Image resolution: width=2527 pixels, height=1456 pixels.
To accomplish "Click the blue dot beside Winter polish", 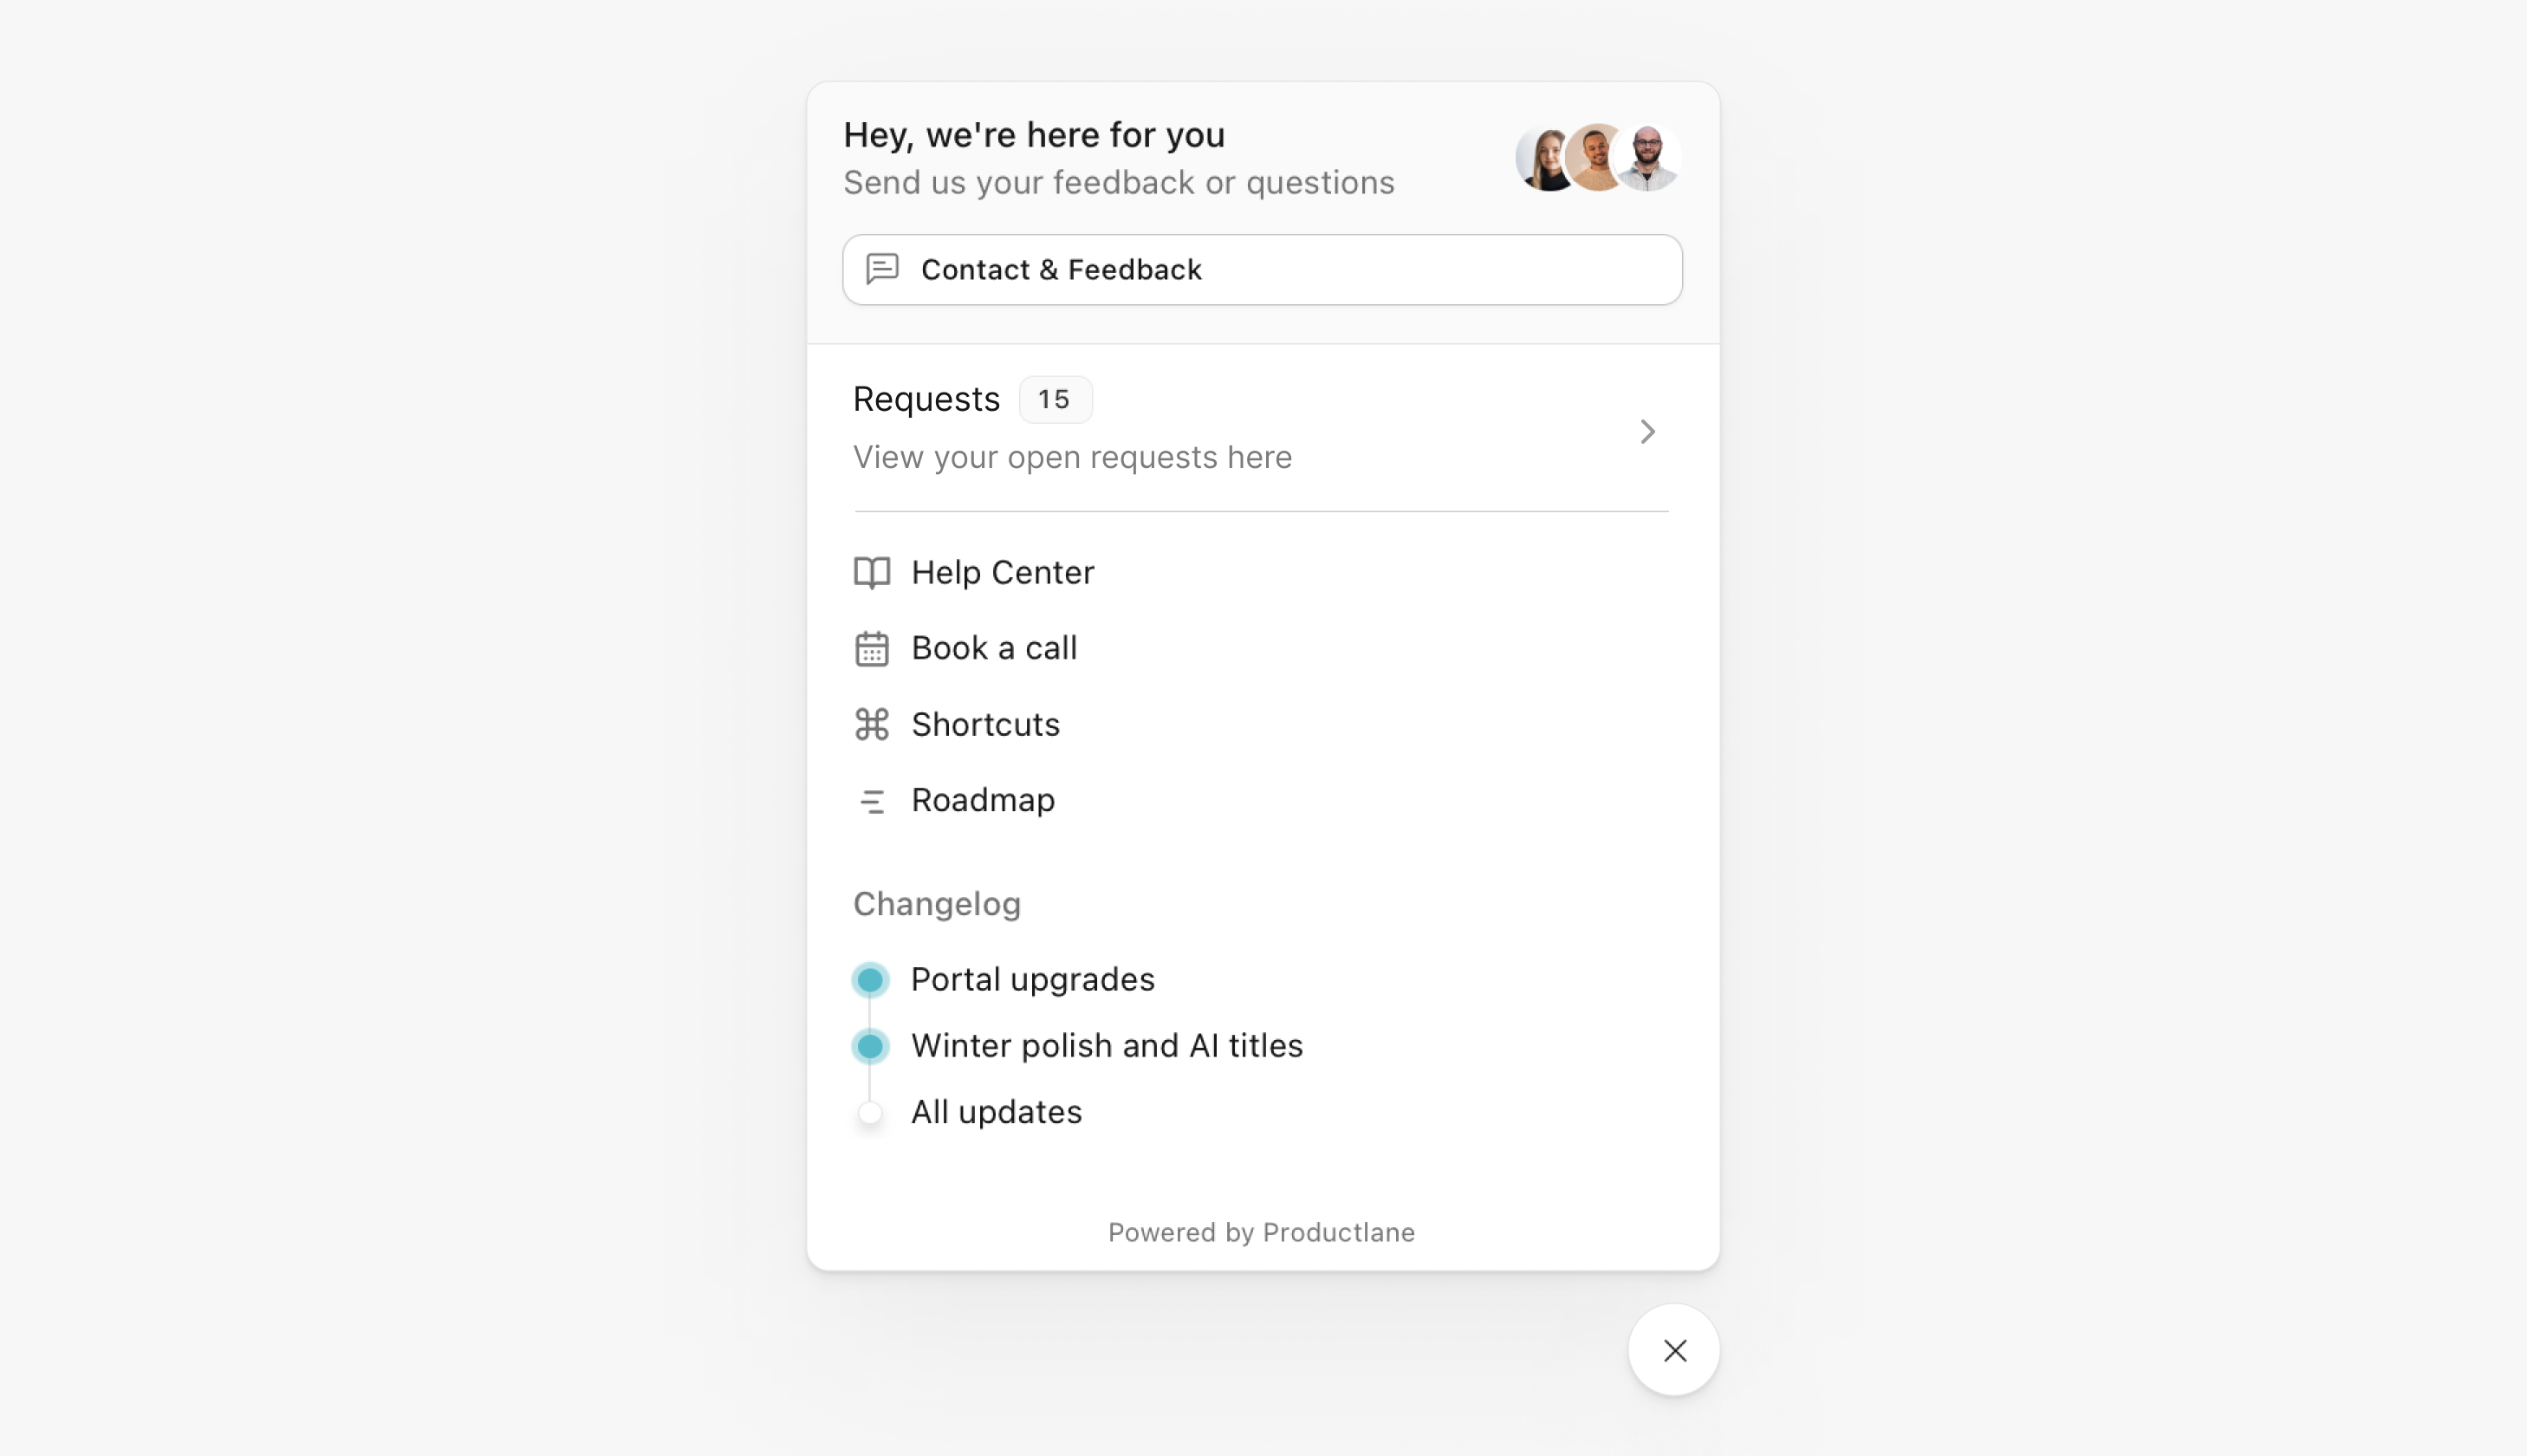I will click(x=871, y=1046).
